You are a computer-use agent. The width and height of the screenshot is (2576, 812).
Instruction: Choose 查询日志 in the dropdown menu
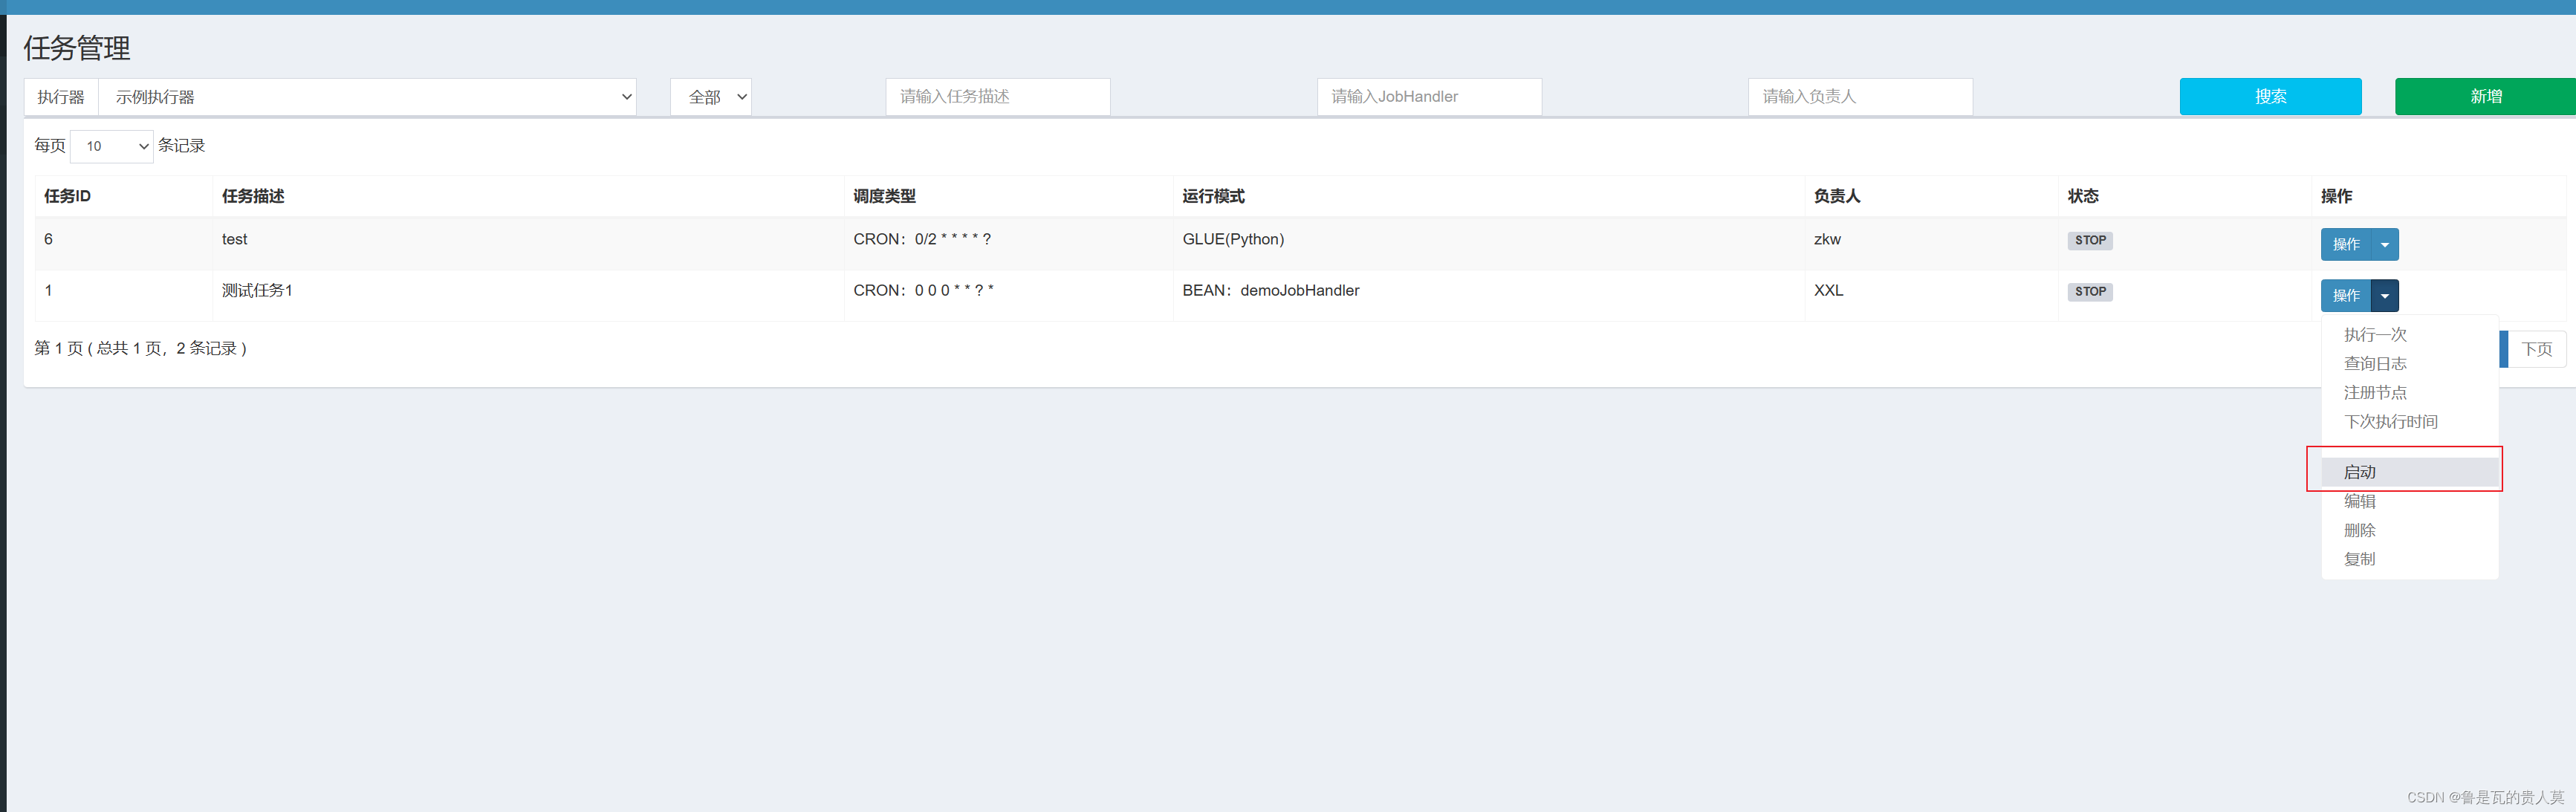click(2375, 364)
